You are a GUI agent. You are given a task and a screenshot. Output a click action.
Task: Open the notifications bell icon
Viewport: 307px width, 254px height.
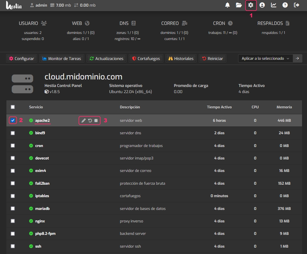pos(227,5)
